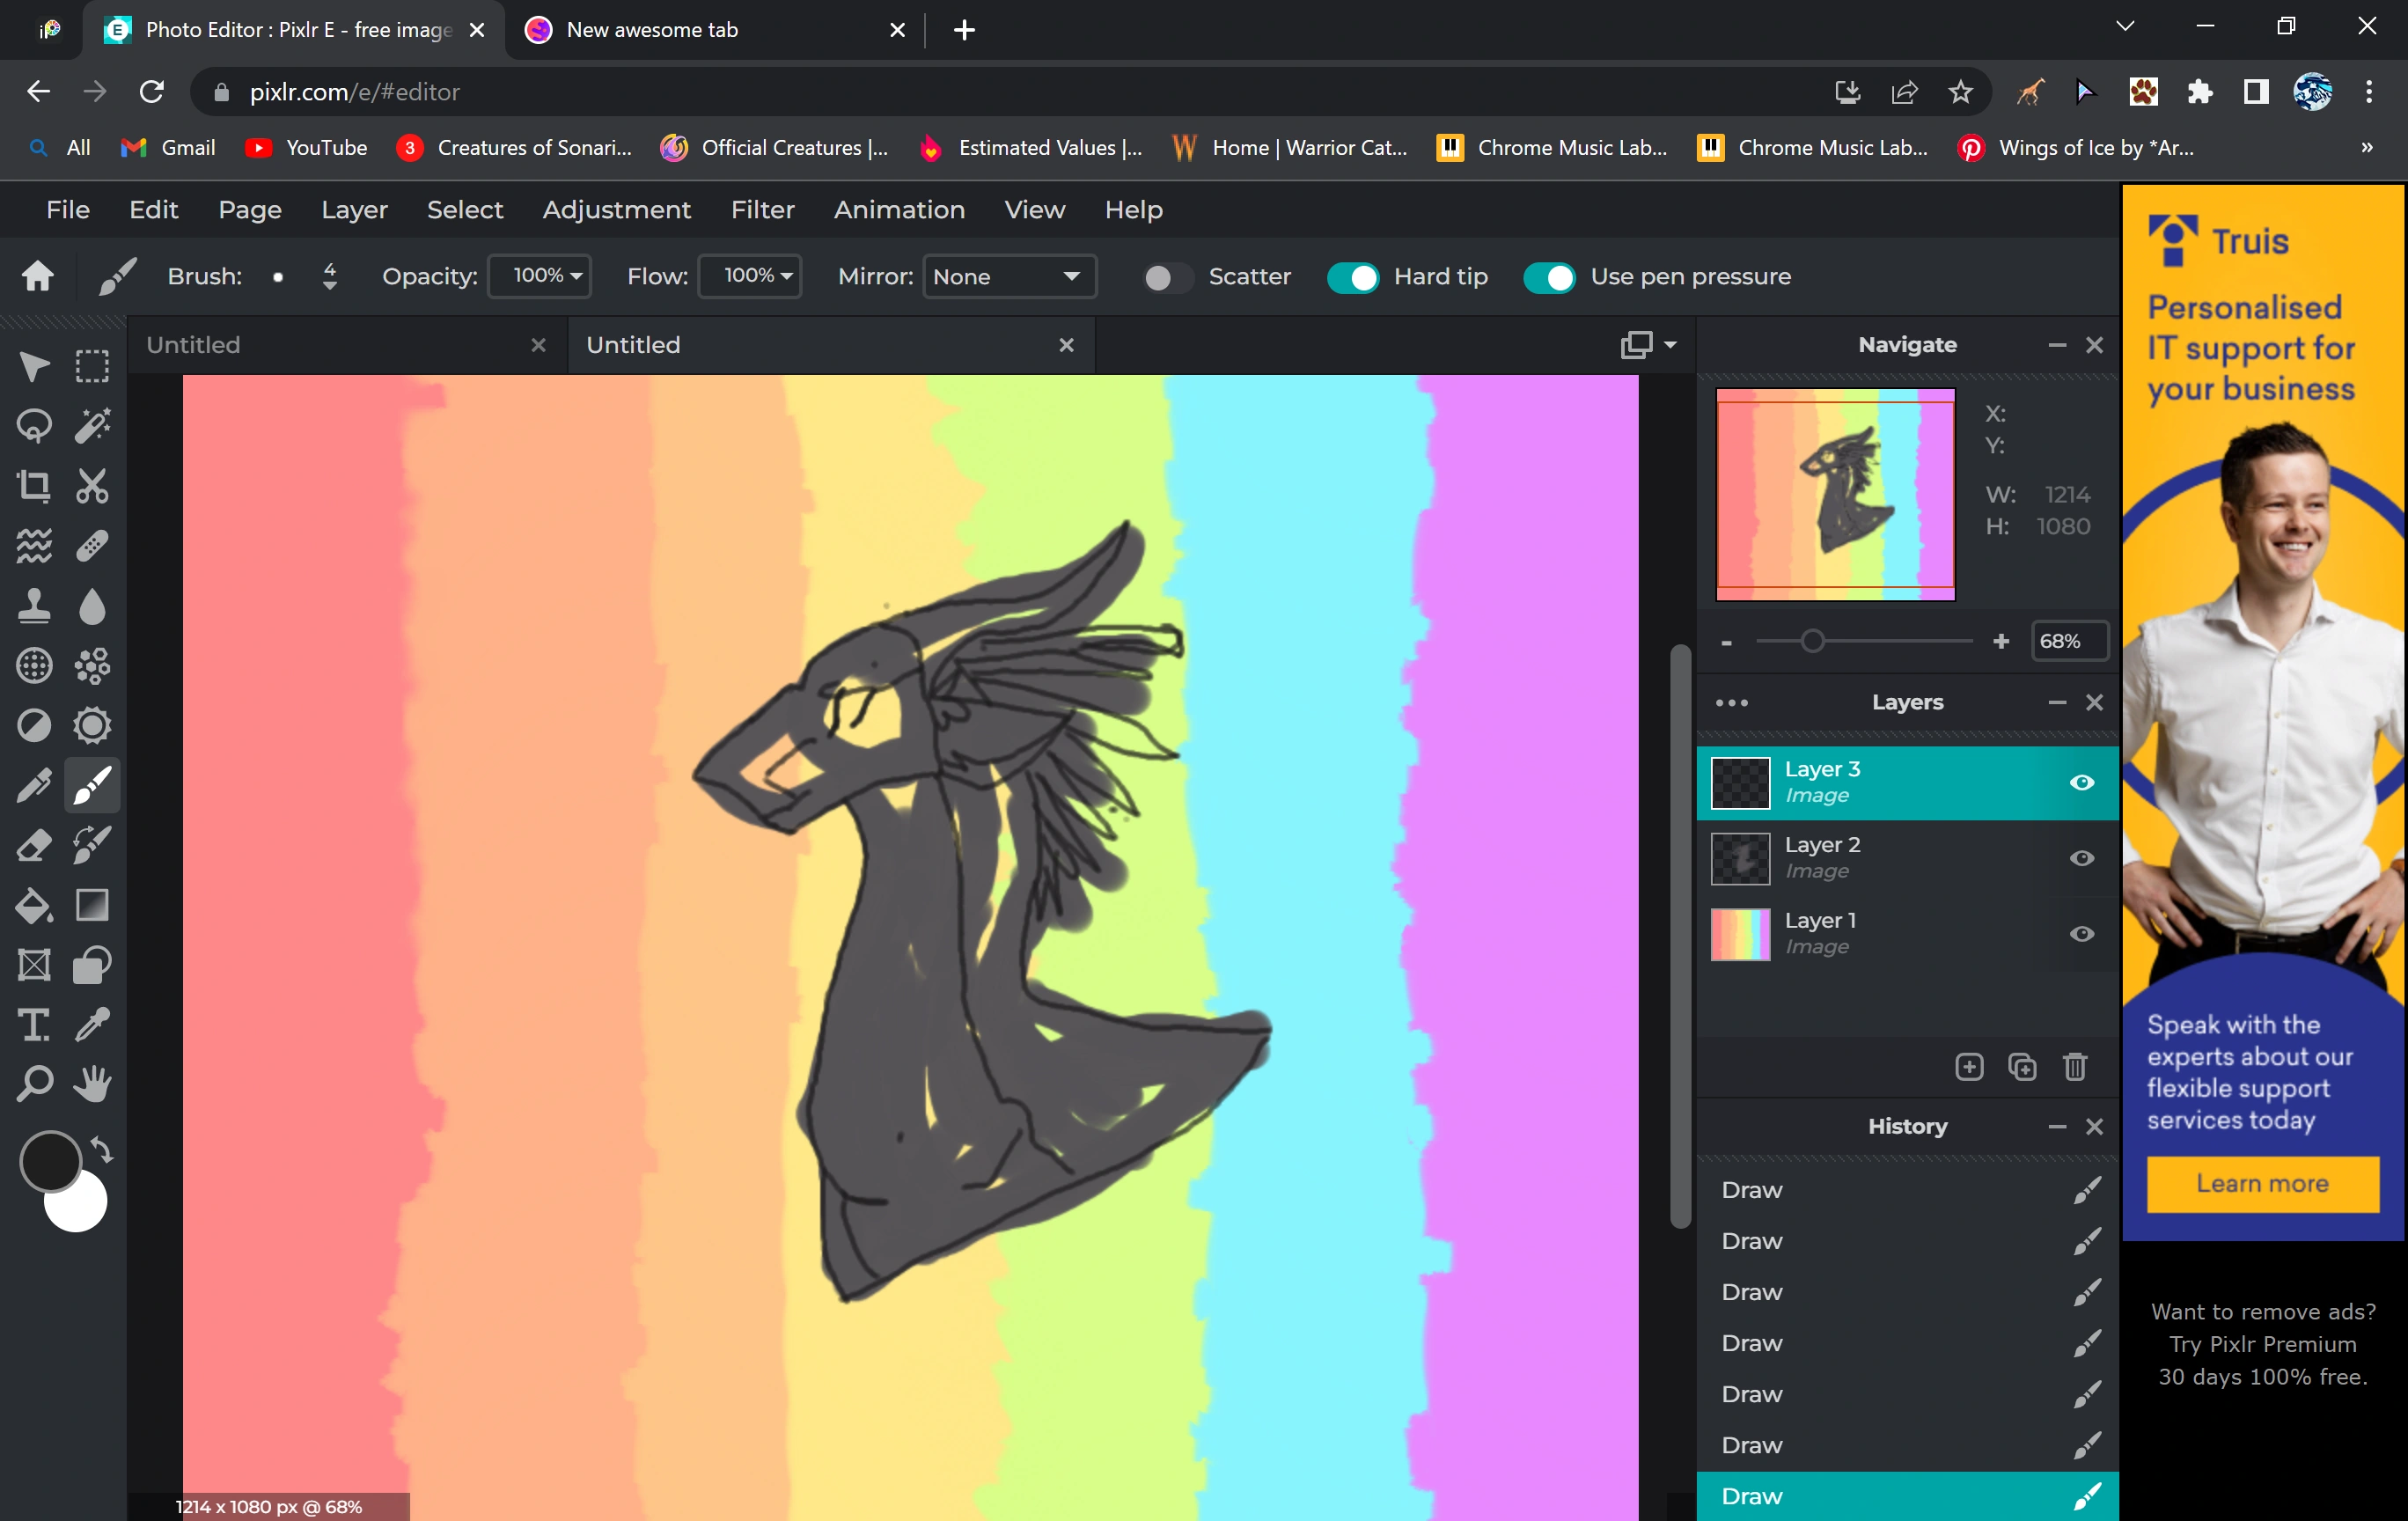This screenshot has height=1521, width=2408.
Task: Delete layer using the trash icon
Action: (2075, 1067)
